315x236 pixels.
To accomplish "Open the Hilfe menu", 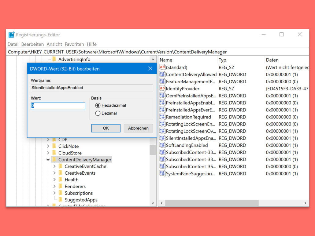I will click(92, 44).
